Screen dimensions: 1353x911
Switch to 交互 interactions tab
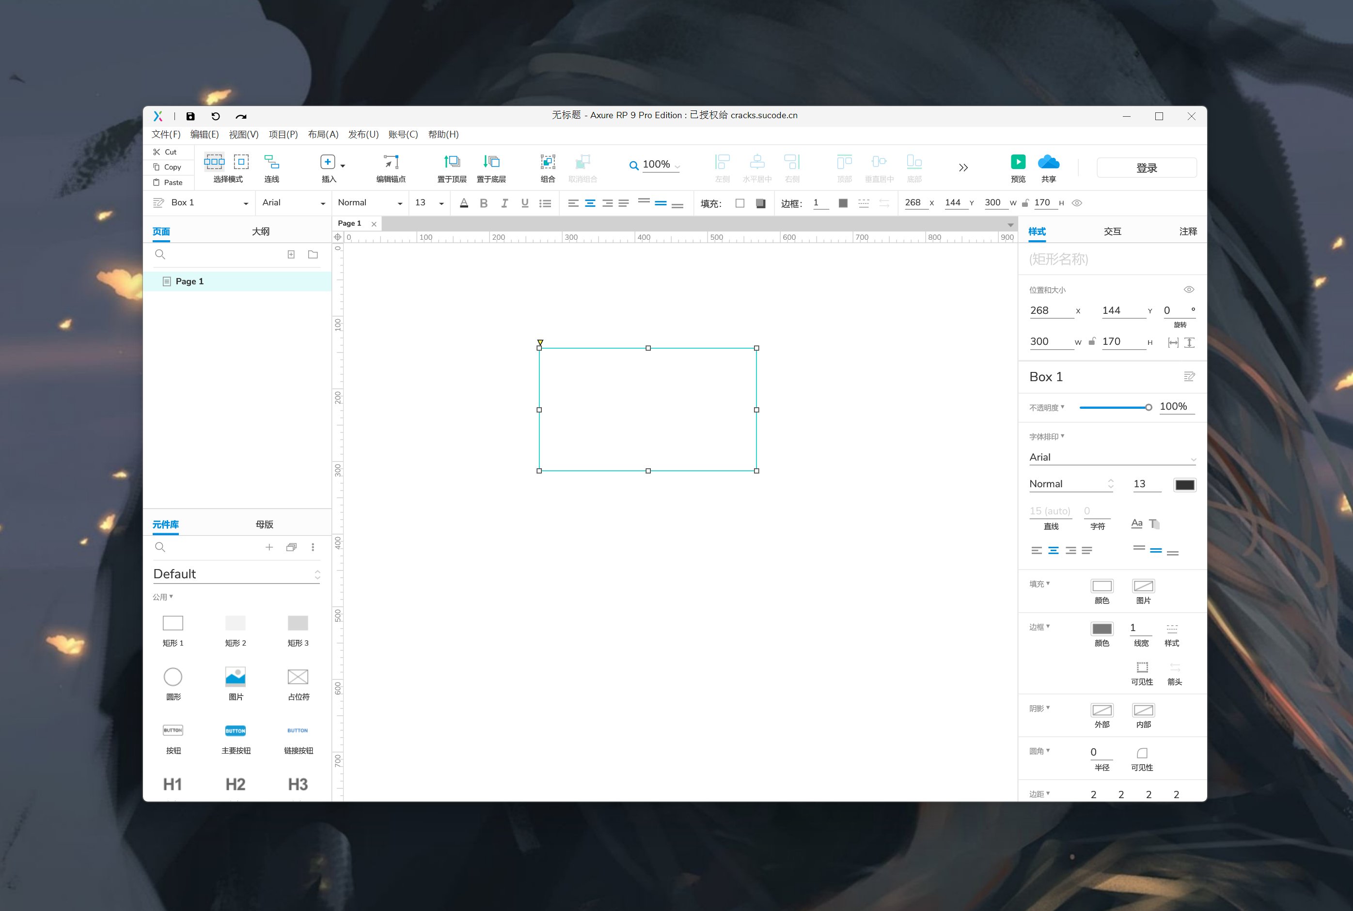coord(1112,231)
